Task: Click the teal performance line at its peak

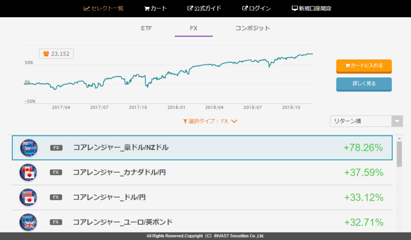Action: tap(308, 53)
